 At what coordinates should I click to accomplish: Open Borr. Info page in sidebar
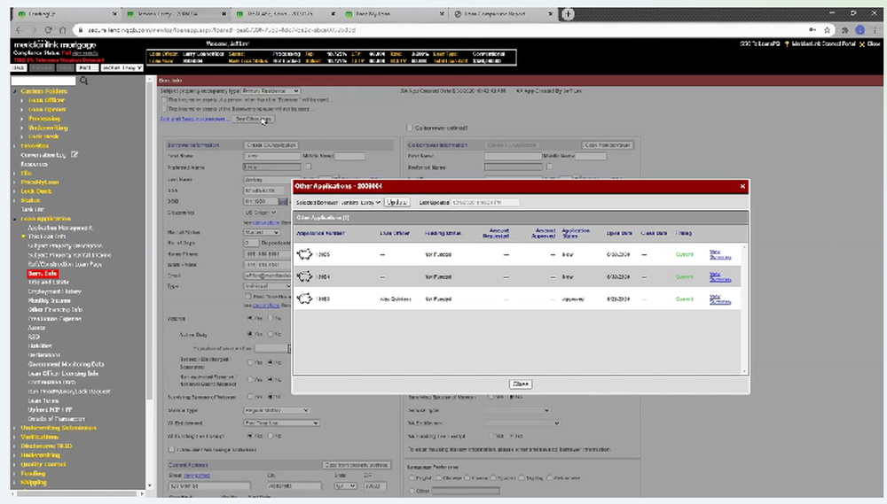43,273
